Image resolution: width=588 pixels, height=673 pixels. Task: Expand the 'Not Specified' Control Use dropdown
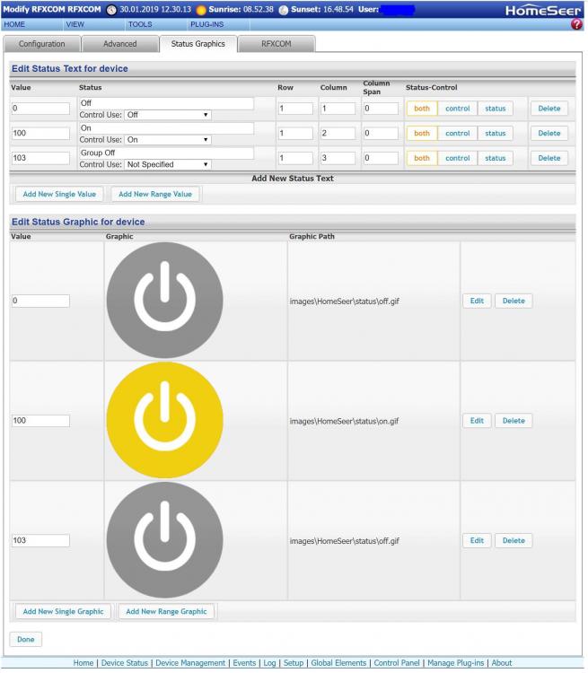[x=168, y=165]
